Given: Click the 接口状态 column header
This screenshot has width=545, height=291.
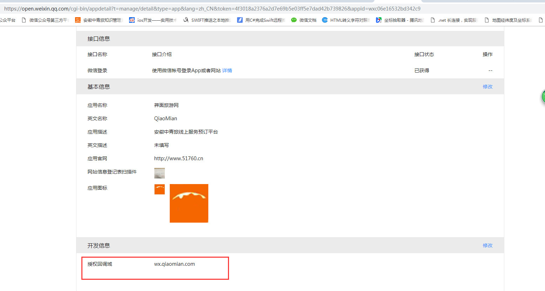Looking at the screenshot, I should [x=424, y=54].
